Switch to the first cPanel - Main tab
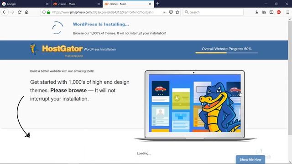 coord(77,4)
